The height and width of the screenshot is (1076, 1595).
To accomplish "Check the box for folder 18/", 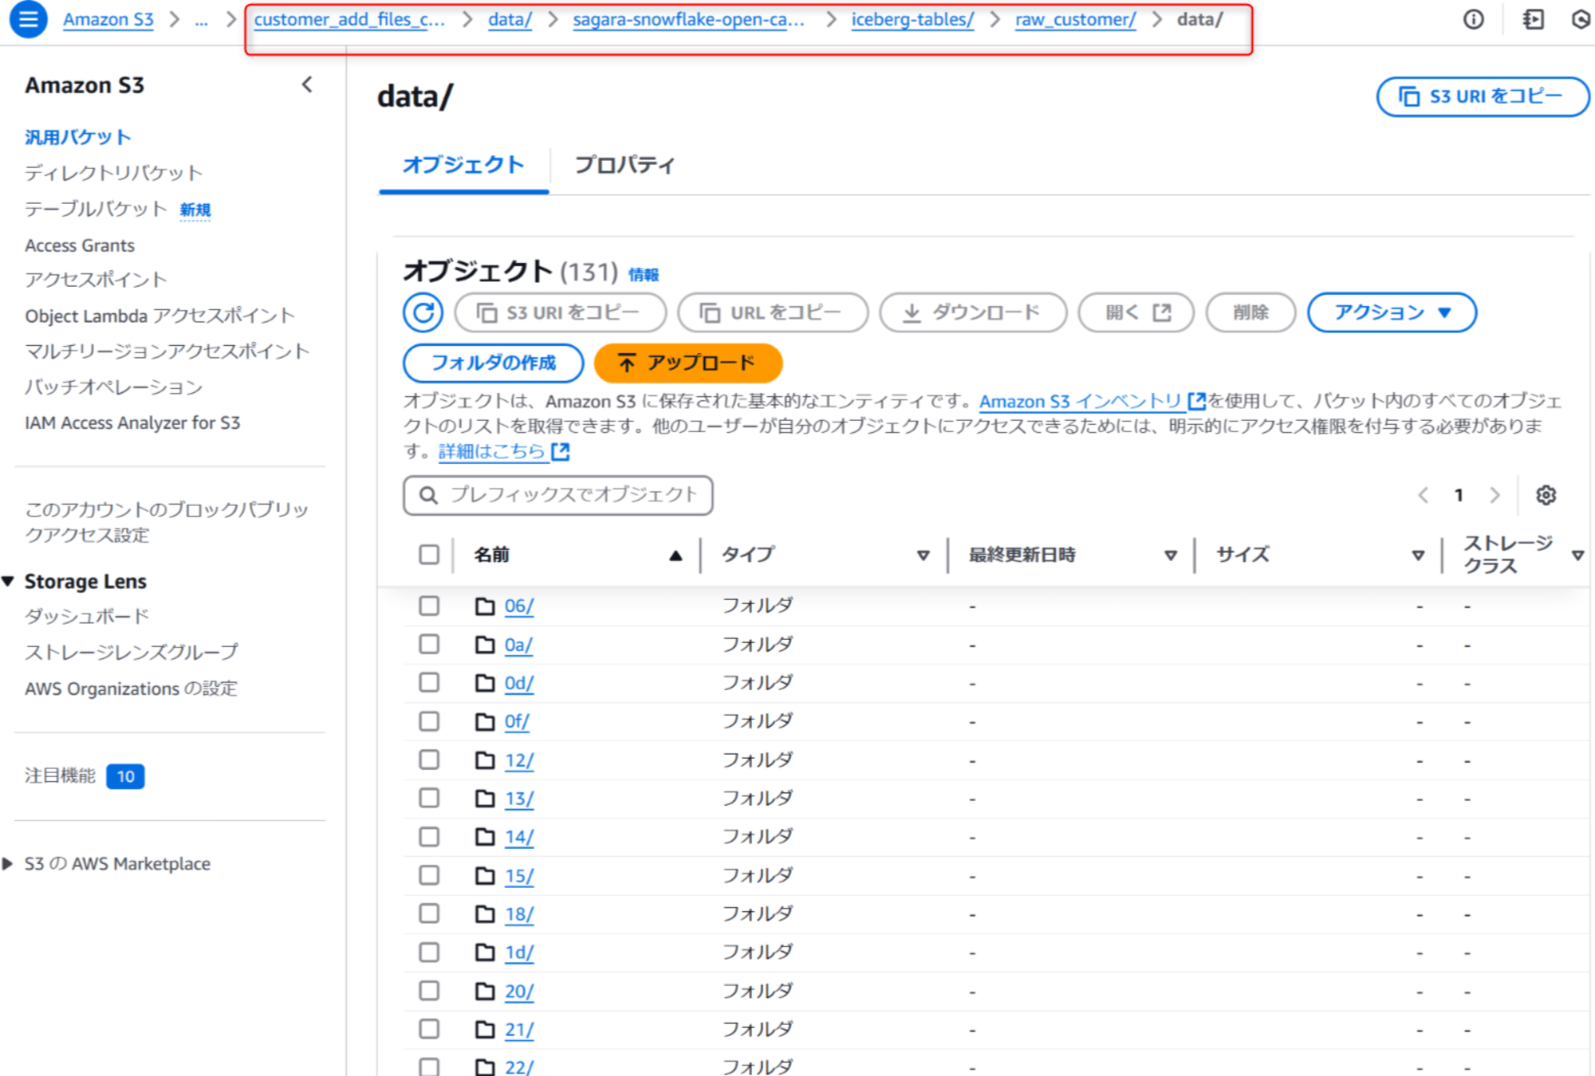I will click(429, 913).
